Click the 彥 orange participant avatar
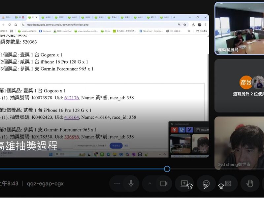264x198 pixels. 246,82
